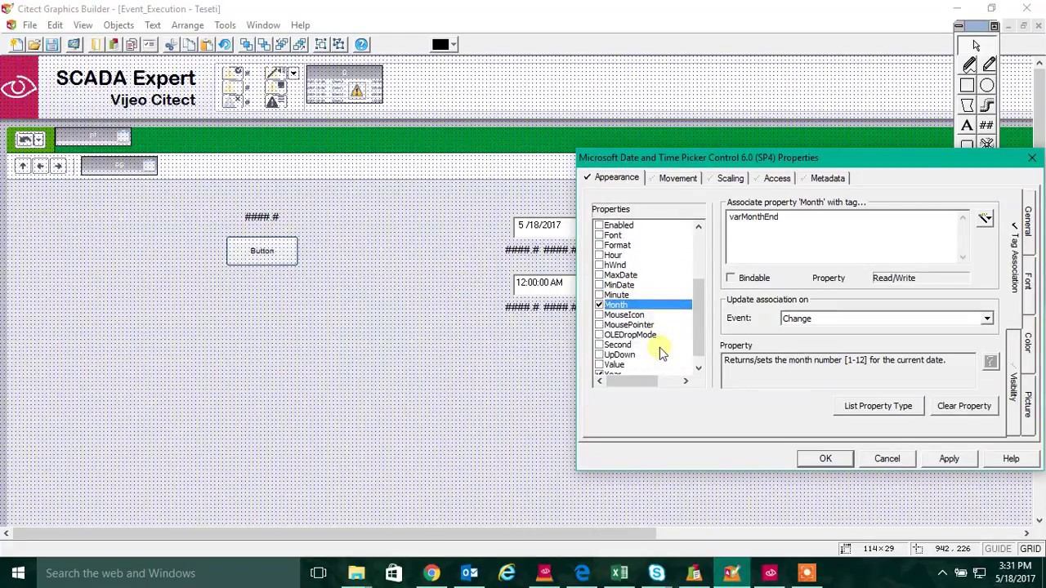Uncheck the Month property checkbox
Screen dimensions: 1046x588
pyautogui.click(x=599, y=305)
